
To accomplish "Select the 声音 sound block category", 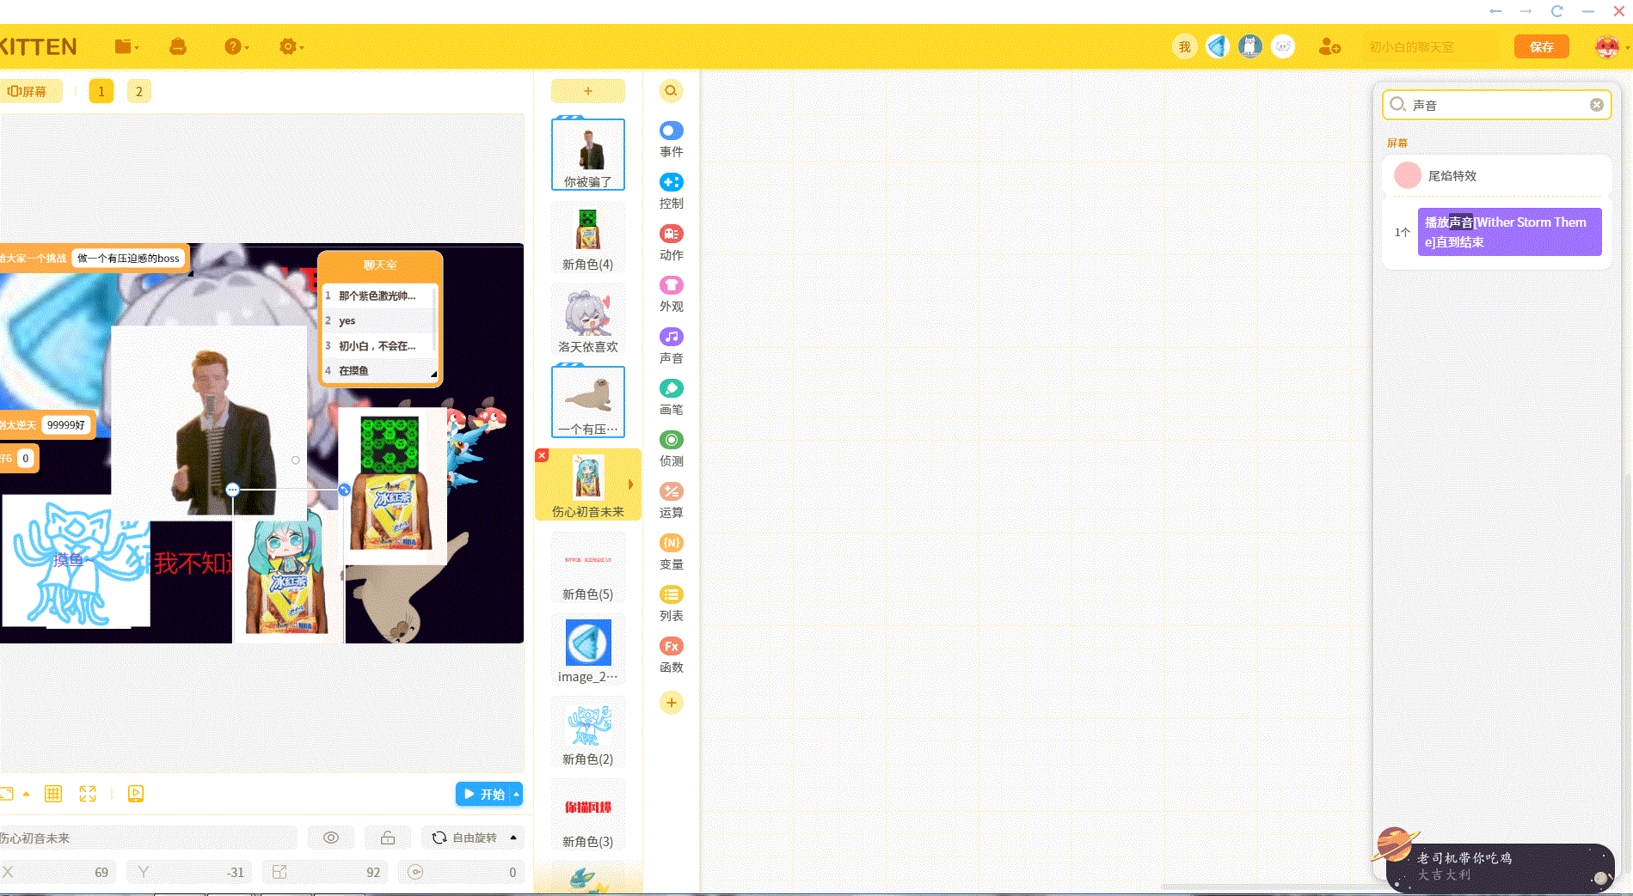I will [672, 345].
